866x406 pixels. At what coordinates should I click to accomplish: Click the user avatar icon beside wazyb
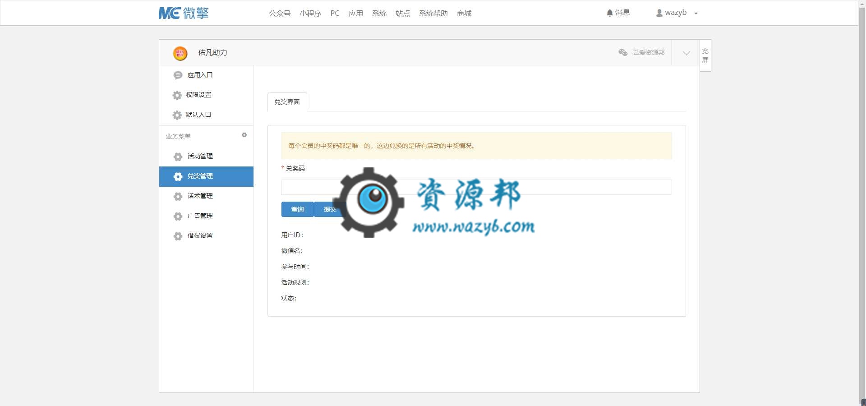659,13
